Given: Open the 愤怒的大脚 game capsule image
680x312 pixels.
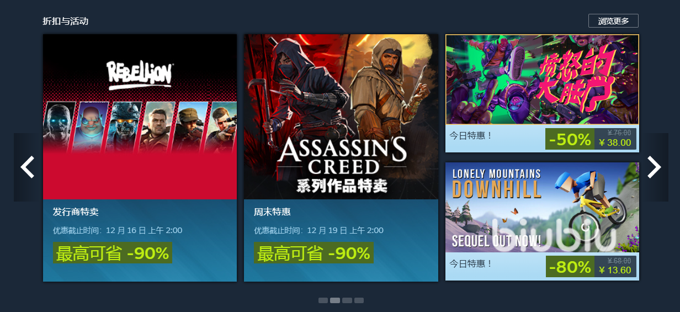Looking at the screenshot, I should [x=542, y=80].
